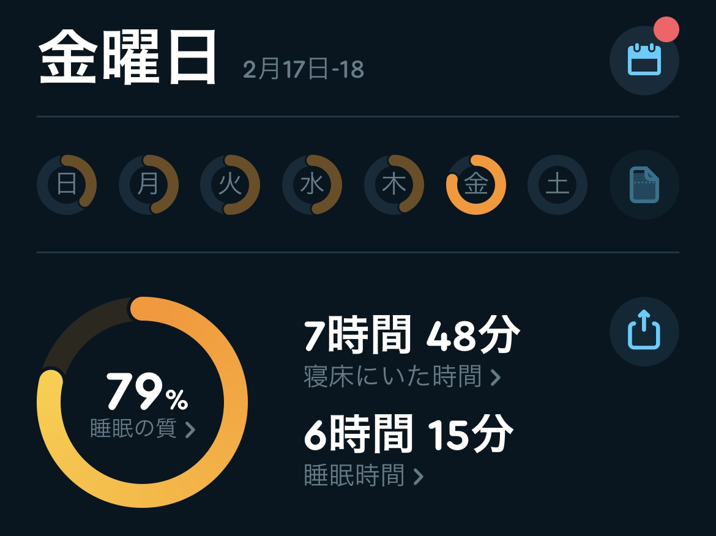Expand chevron beside 睡眠時間
Viewport: 716px width, 536px height.
pos(419,476)
